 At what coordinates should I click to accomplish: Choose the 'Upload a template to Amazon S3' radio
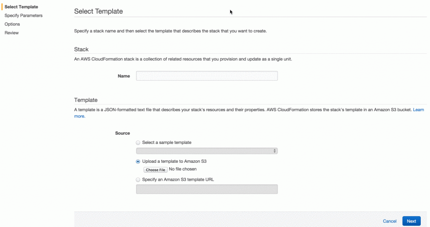click(138, 162)
